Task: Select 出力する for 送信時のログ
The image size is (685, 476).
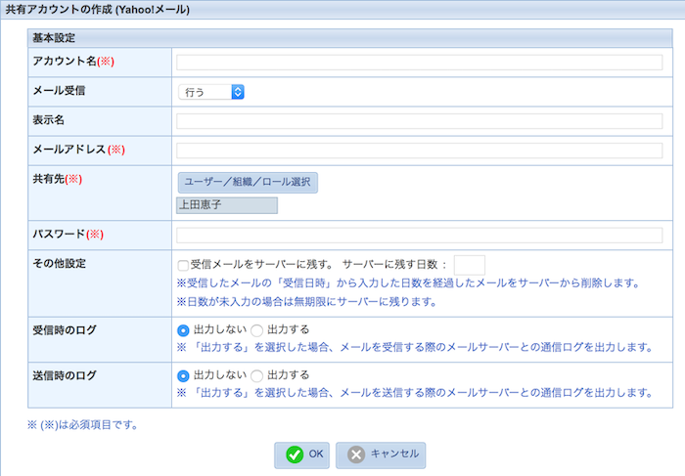Action: (257, 375)
